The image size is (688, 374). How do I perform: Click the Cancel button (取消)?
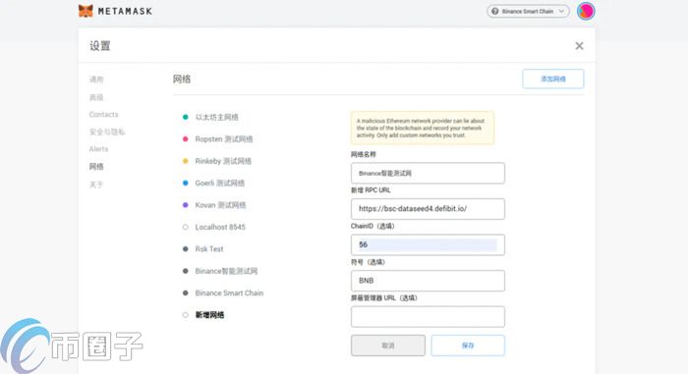pos(388,346)
